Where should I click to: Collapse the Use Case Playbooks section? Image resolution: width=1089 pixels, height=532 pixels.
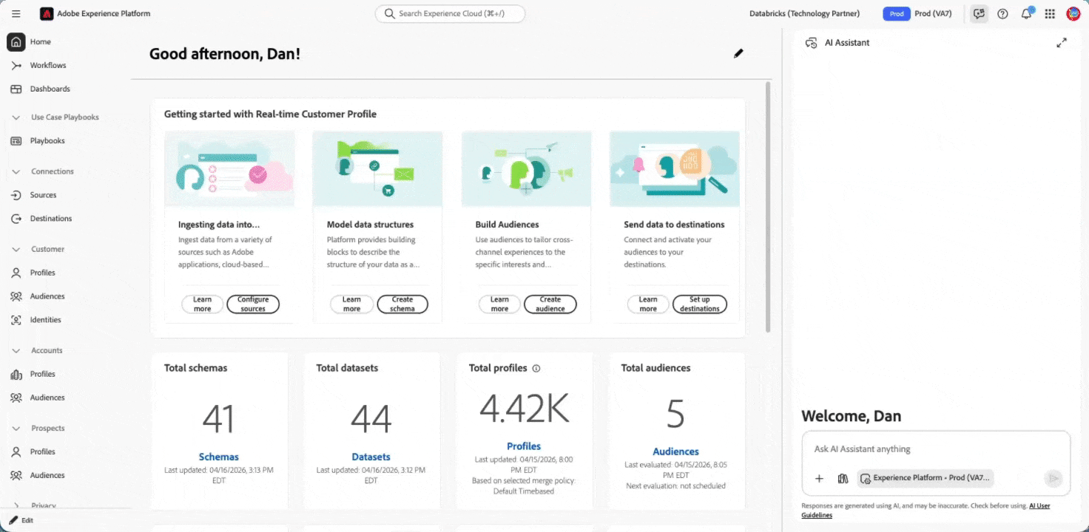(x=16, y=117)
